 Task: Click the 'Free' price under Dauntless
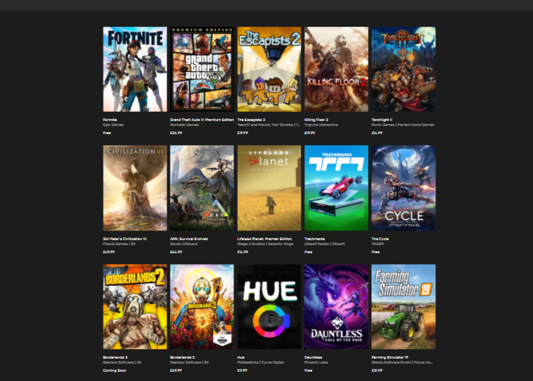pyautogui.click(x=308, y=370)
